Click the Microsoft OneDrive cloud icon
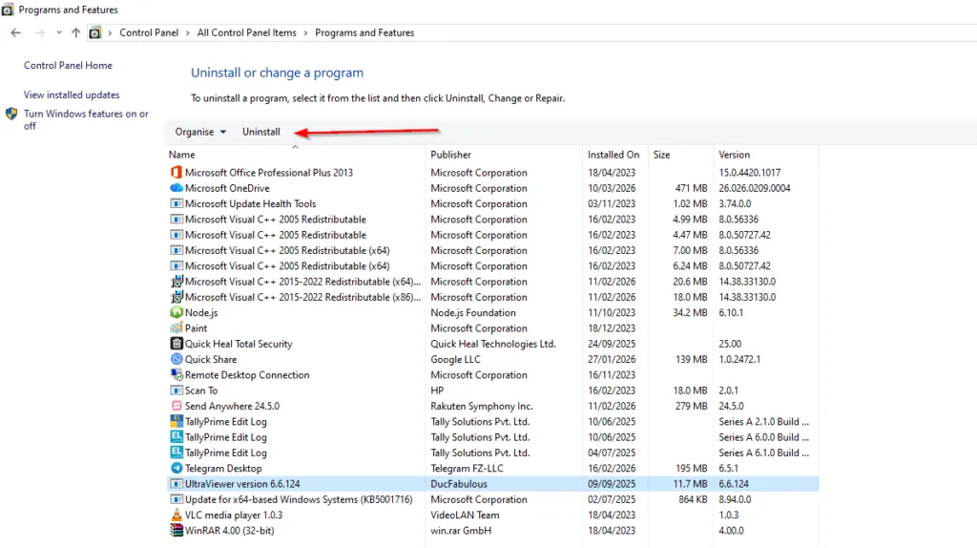This screenshot has width=977, height=548. tap(176, 188)
